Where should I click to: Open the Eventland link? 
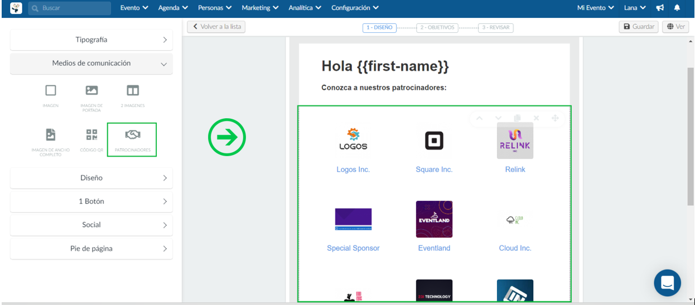pos(434,248)
